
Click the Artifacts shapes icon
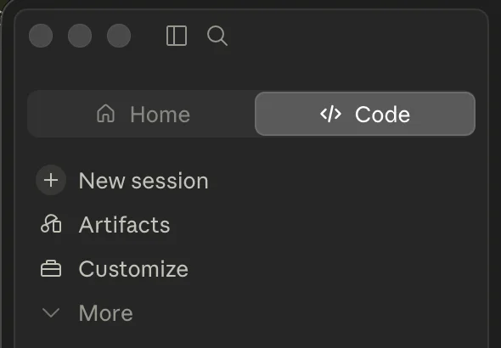coord(51,224)
